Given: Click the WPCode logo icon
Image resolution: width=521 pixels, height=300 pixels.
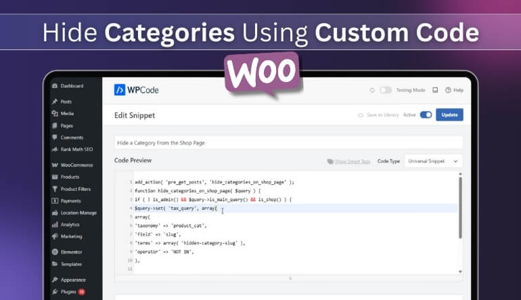Looking at the screenshot, I should (x=120, y=90).
